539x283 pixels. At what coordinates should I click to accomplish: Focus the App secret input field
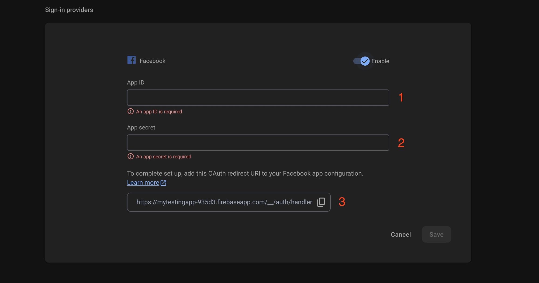tap(258, 143)
